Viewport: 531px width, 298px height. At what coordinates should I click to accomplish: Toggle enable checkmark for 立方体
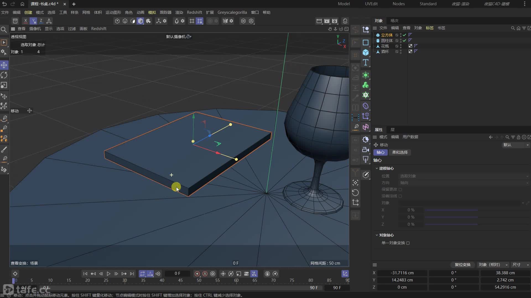click(404, 35)
